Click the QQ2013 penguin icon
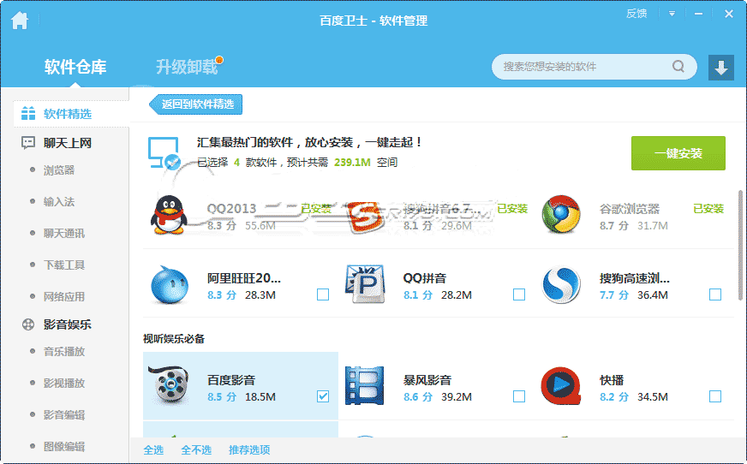 169,215
